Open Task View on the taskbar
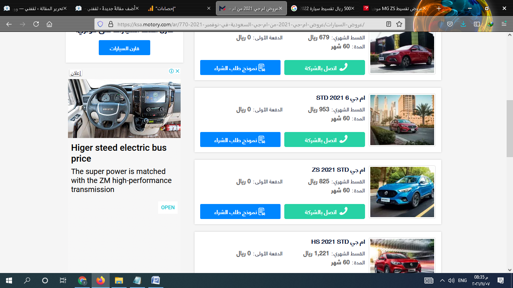 point(63,280)
